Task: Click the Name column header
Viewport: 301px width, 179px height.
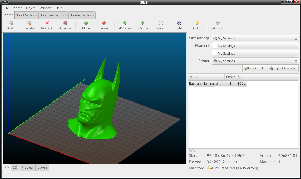Action: click(206, 77)
